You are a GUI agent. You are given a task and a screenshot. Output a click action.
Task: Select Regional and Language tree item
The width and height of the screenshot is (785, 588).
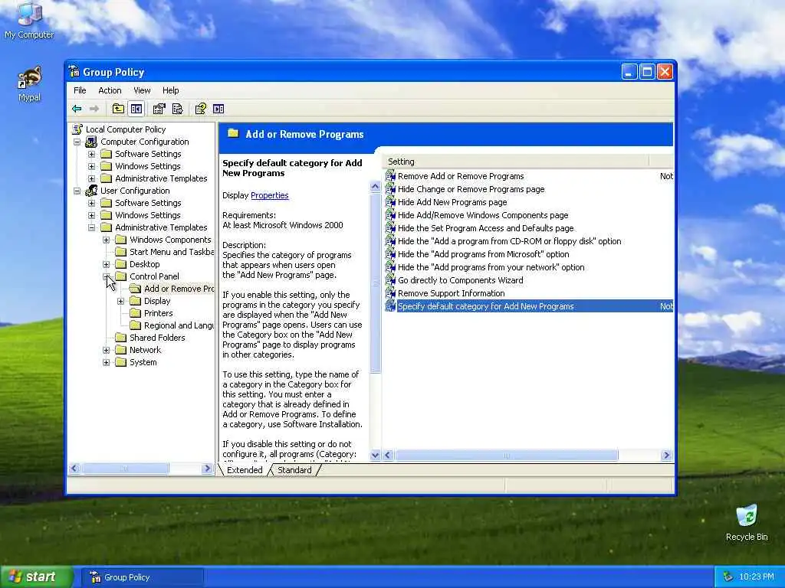tap(179, 325)
